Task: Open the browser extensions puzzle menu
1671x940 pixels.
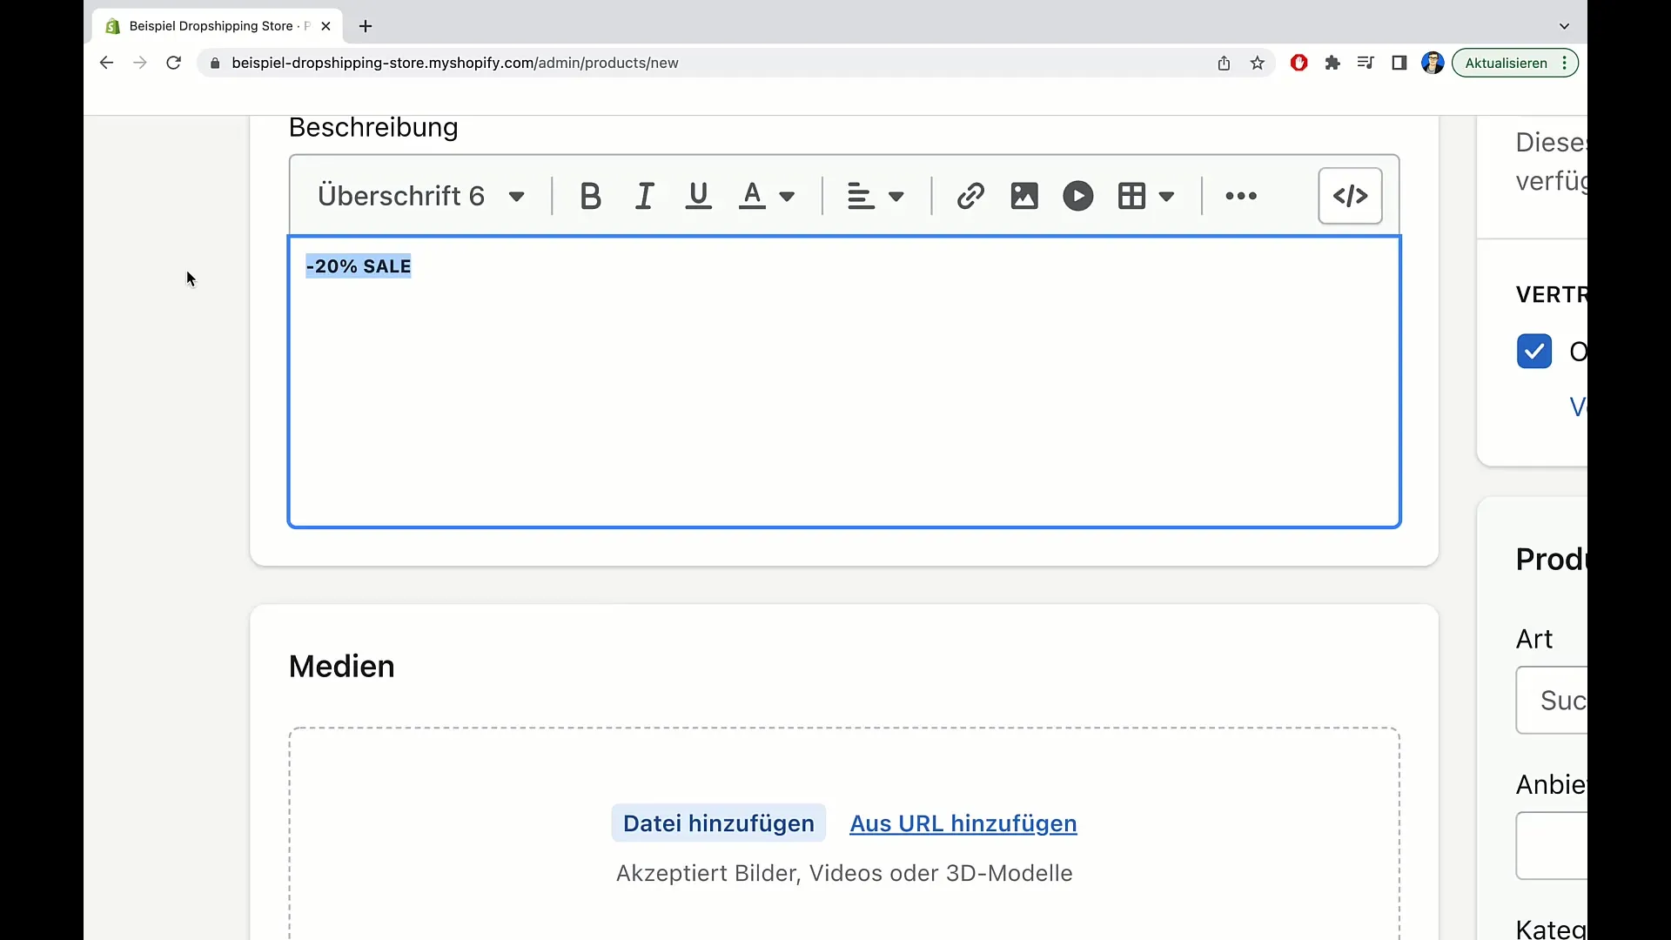Action: click(1332, 63)
